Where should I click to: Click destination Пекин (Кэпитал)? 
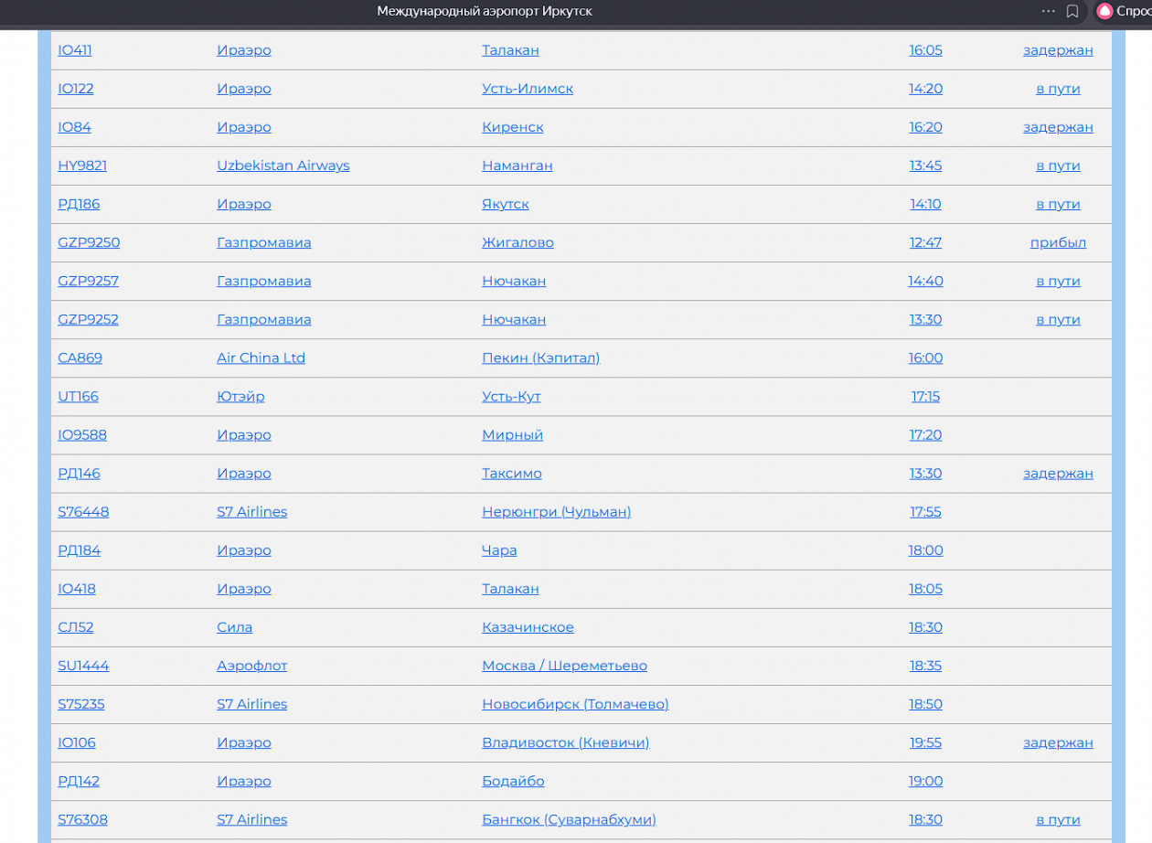pos(540,357)
